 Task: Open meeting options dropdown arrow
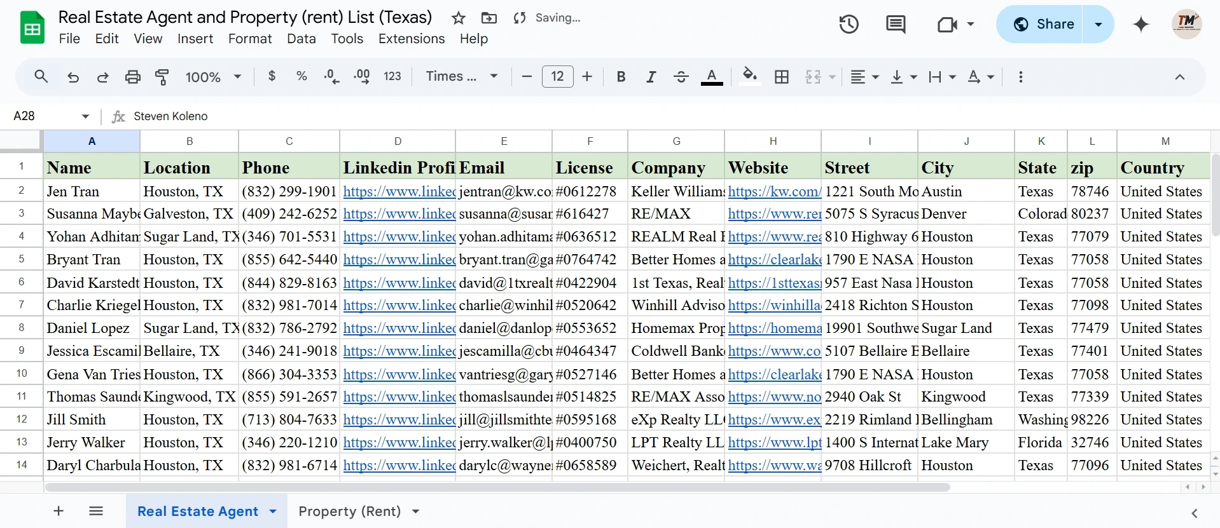tap(971, 24)
